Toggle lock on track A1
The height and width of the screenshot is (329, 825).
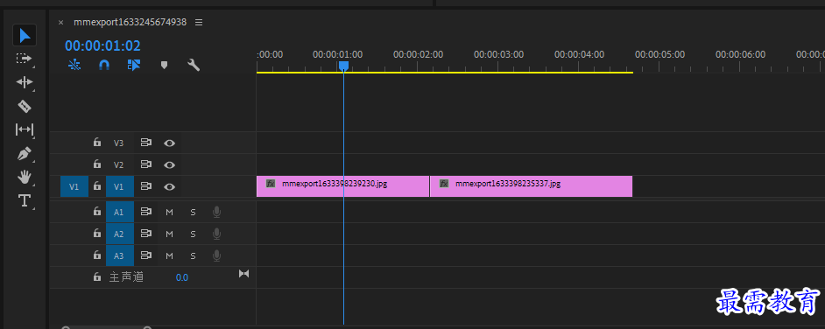click(97, 211)
